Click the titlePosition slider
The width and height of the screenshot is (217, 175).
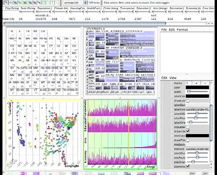pos(197,157)
